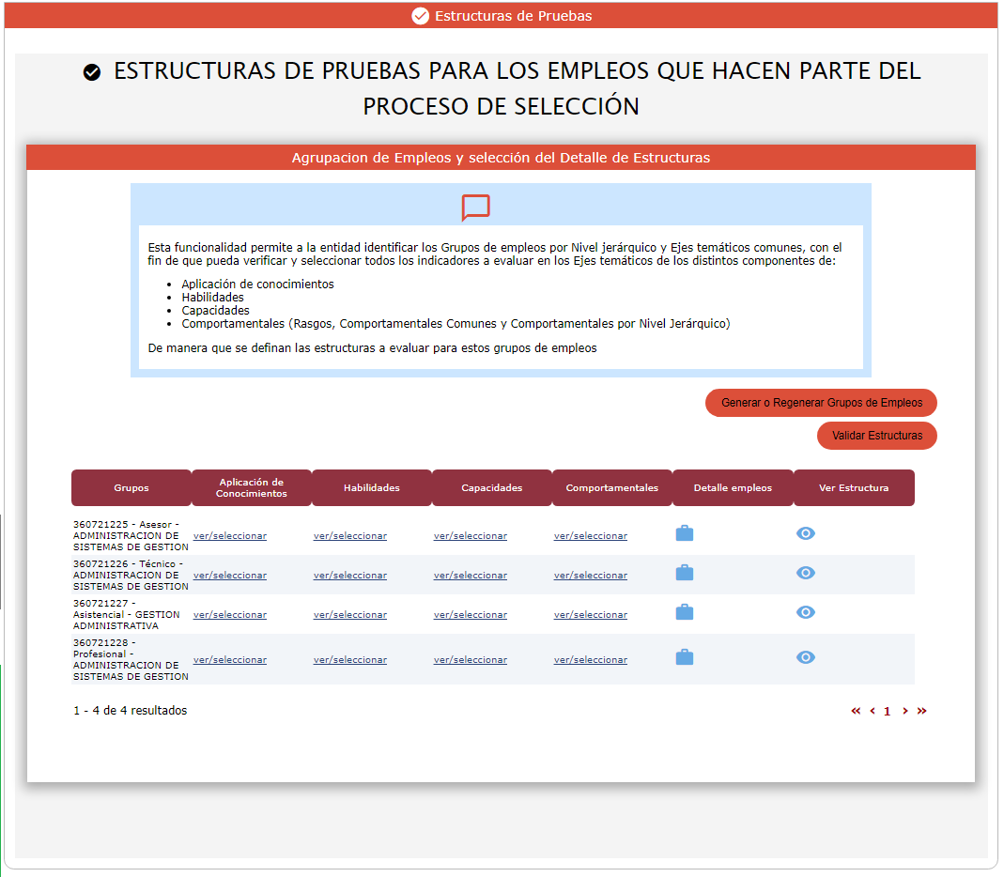1004x877 pixels.
Task: Go to the next results page
Action: point(904,711)
